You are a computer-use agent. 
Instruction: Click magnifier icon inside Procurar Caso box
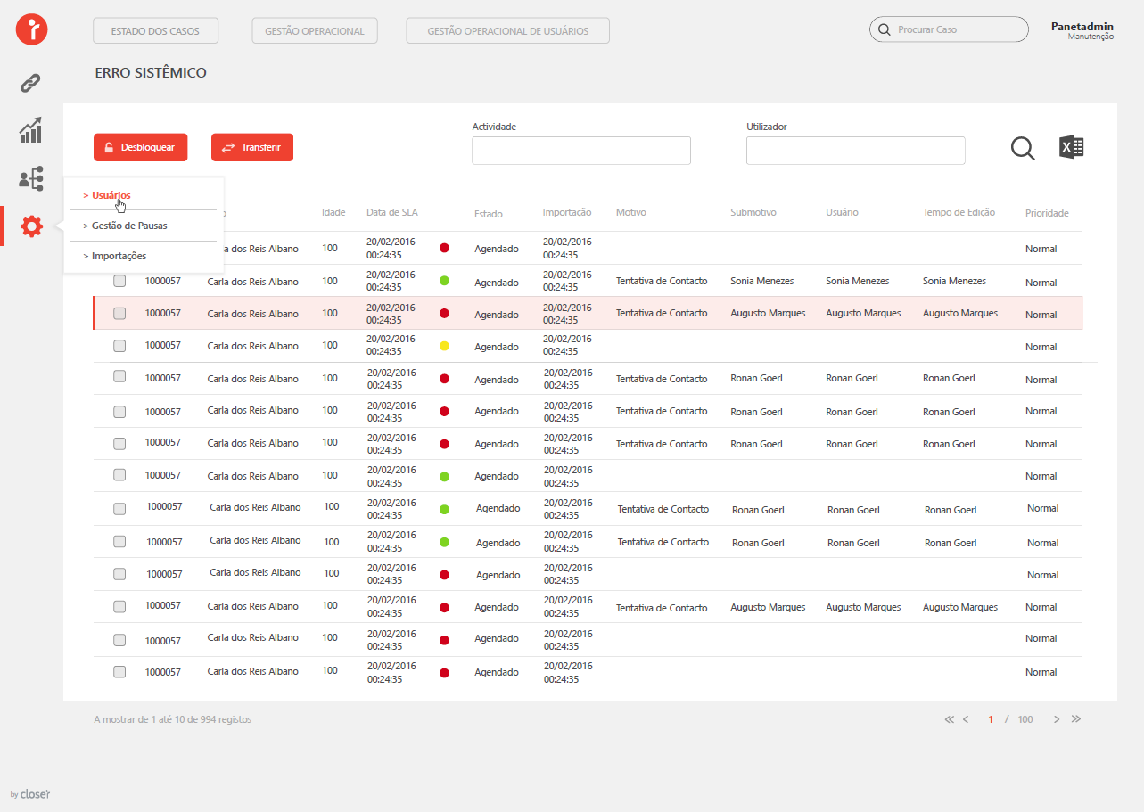coord(885,29)
